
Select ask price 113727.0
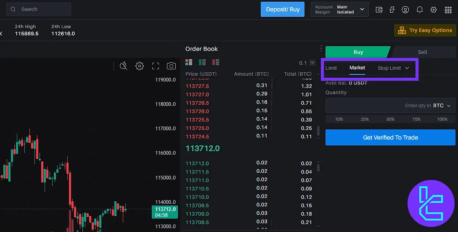197,95
